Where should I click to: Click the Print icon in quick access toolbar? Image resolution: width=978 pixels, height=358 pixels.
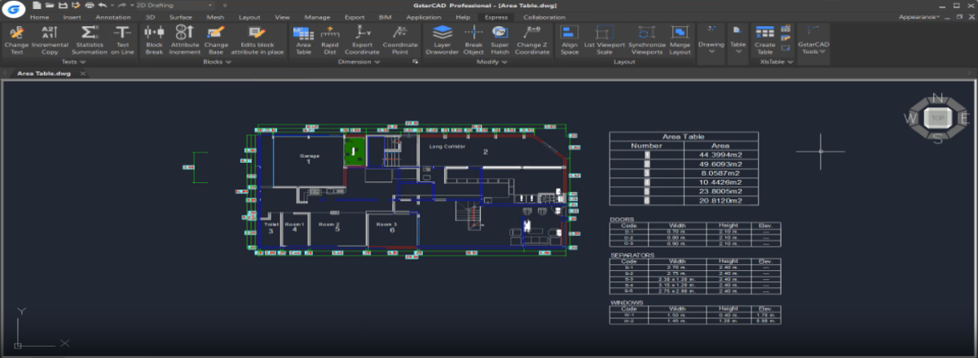tap(88, 5)
